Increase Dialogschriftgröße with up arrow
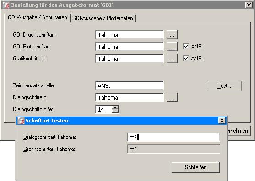This screenshot has width=255, height=181. 115,107
